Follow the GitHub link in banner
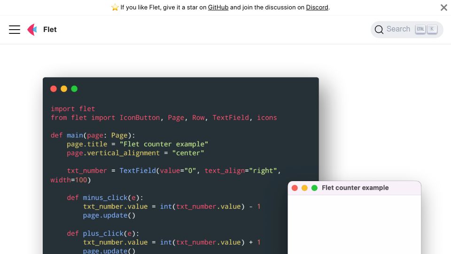Screen dimensions: 451x254 pos(218,8)
